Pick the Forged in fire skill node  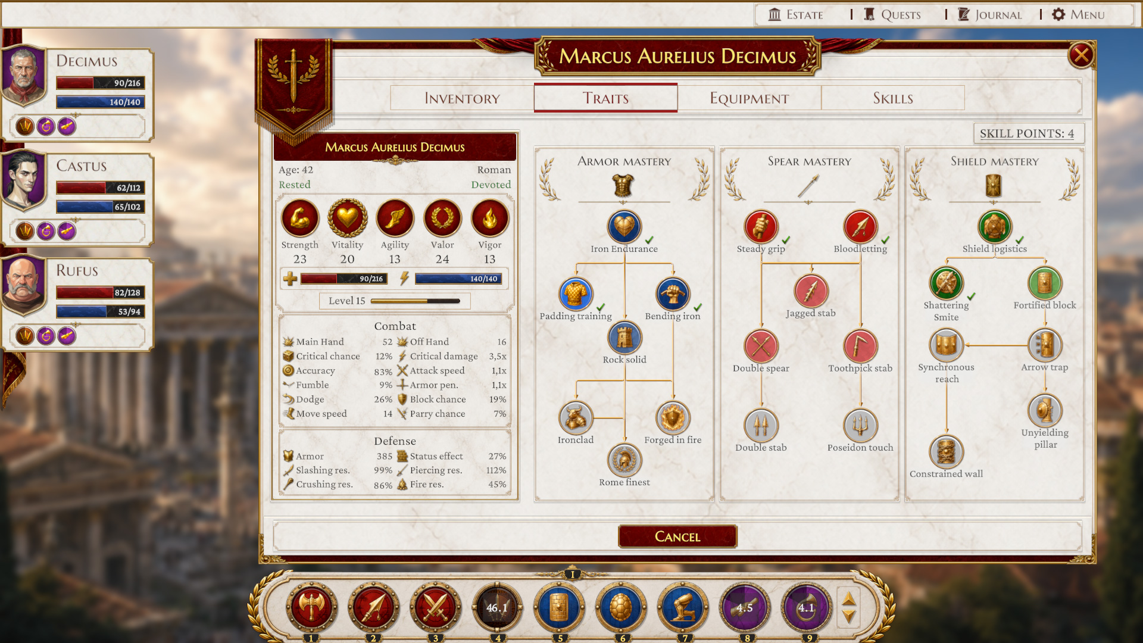[x=673, y=418]
